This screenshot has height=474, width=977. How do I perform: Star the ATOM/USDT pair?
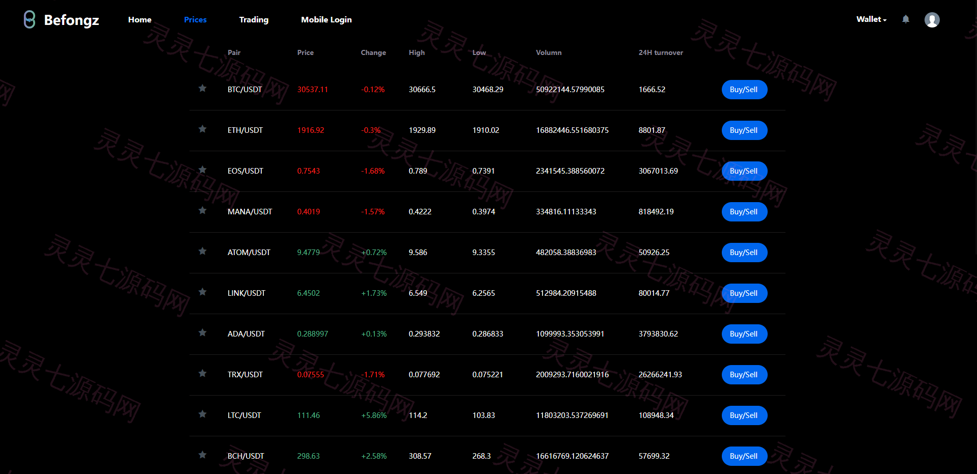coord(202,252)
